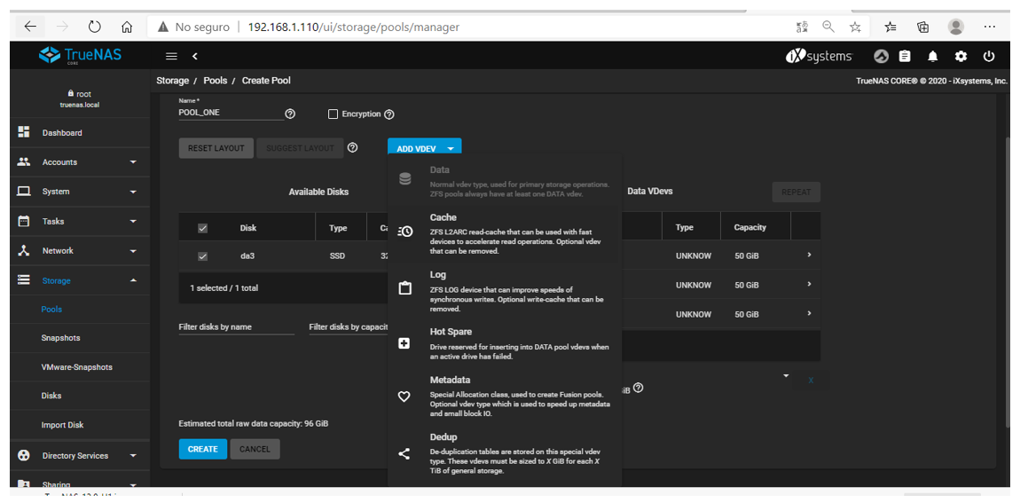Open help icon next to Suggest Layout

(352, 147)
